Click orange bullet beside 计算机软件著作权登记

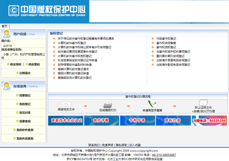[54, 43]
